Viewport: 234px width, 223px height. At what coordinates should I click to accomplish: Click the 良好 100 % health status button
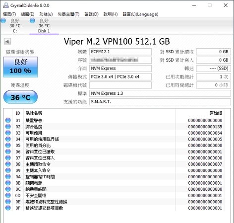20,67
